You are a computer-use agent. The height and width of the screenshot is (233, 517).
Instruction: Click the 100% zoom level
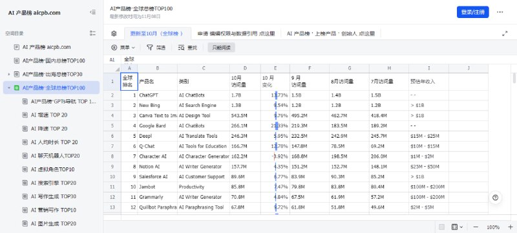click(493, 227)
